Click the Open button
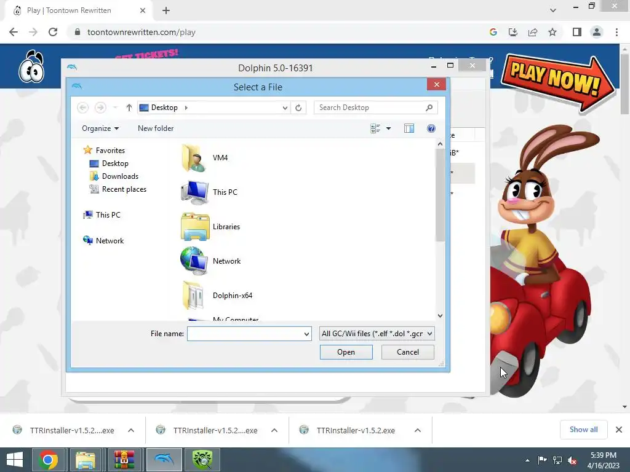Screen dimensions: 630x472 pos(346,352)
